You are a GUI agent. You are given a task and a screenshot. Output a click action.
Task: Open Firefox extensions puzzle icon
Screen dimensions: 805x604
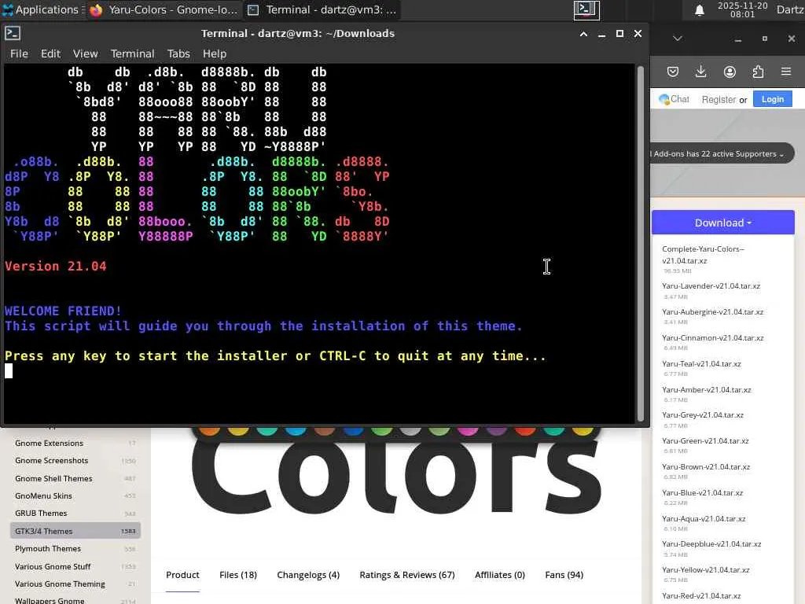pyautogui.click(x=758, y=72)
